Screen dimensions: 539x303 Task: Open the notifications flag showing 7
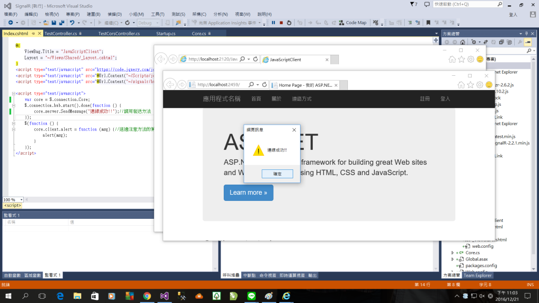[414, 4]
